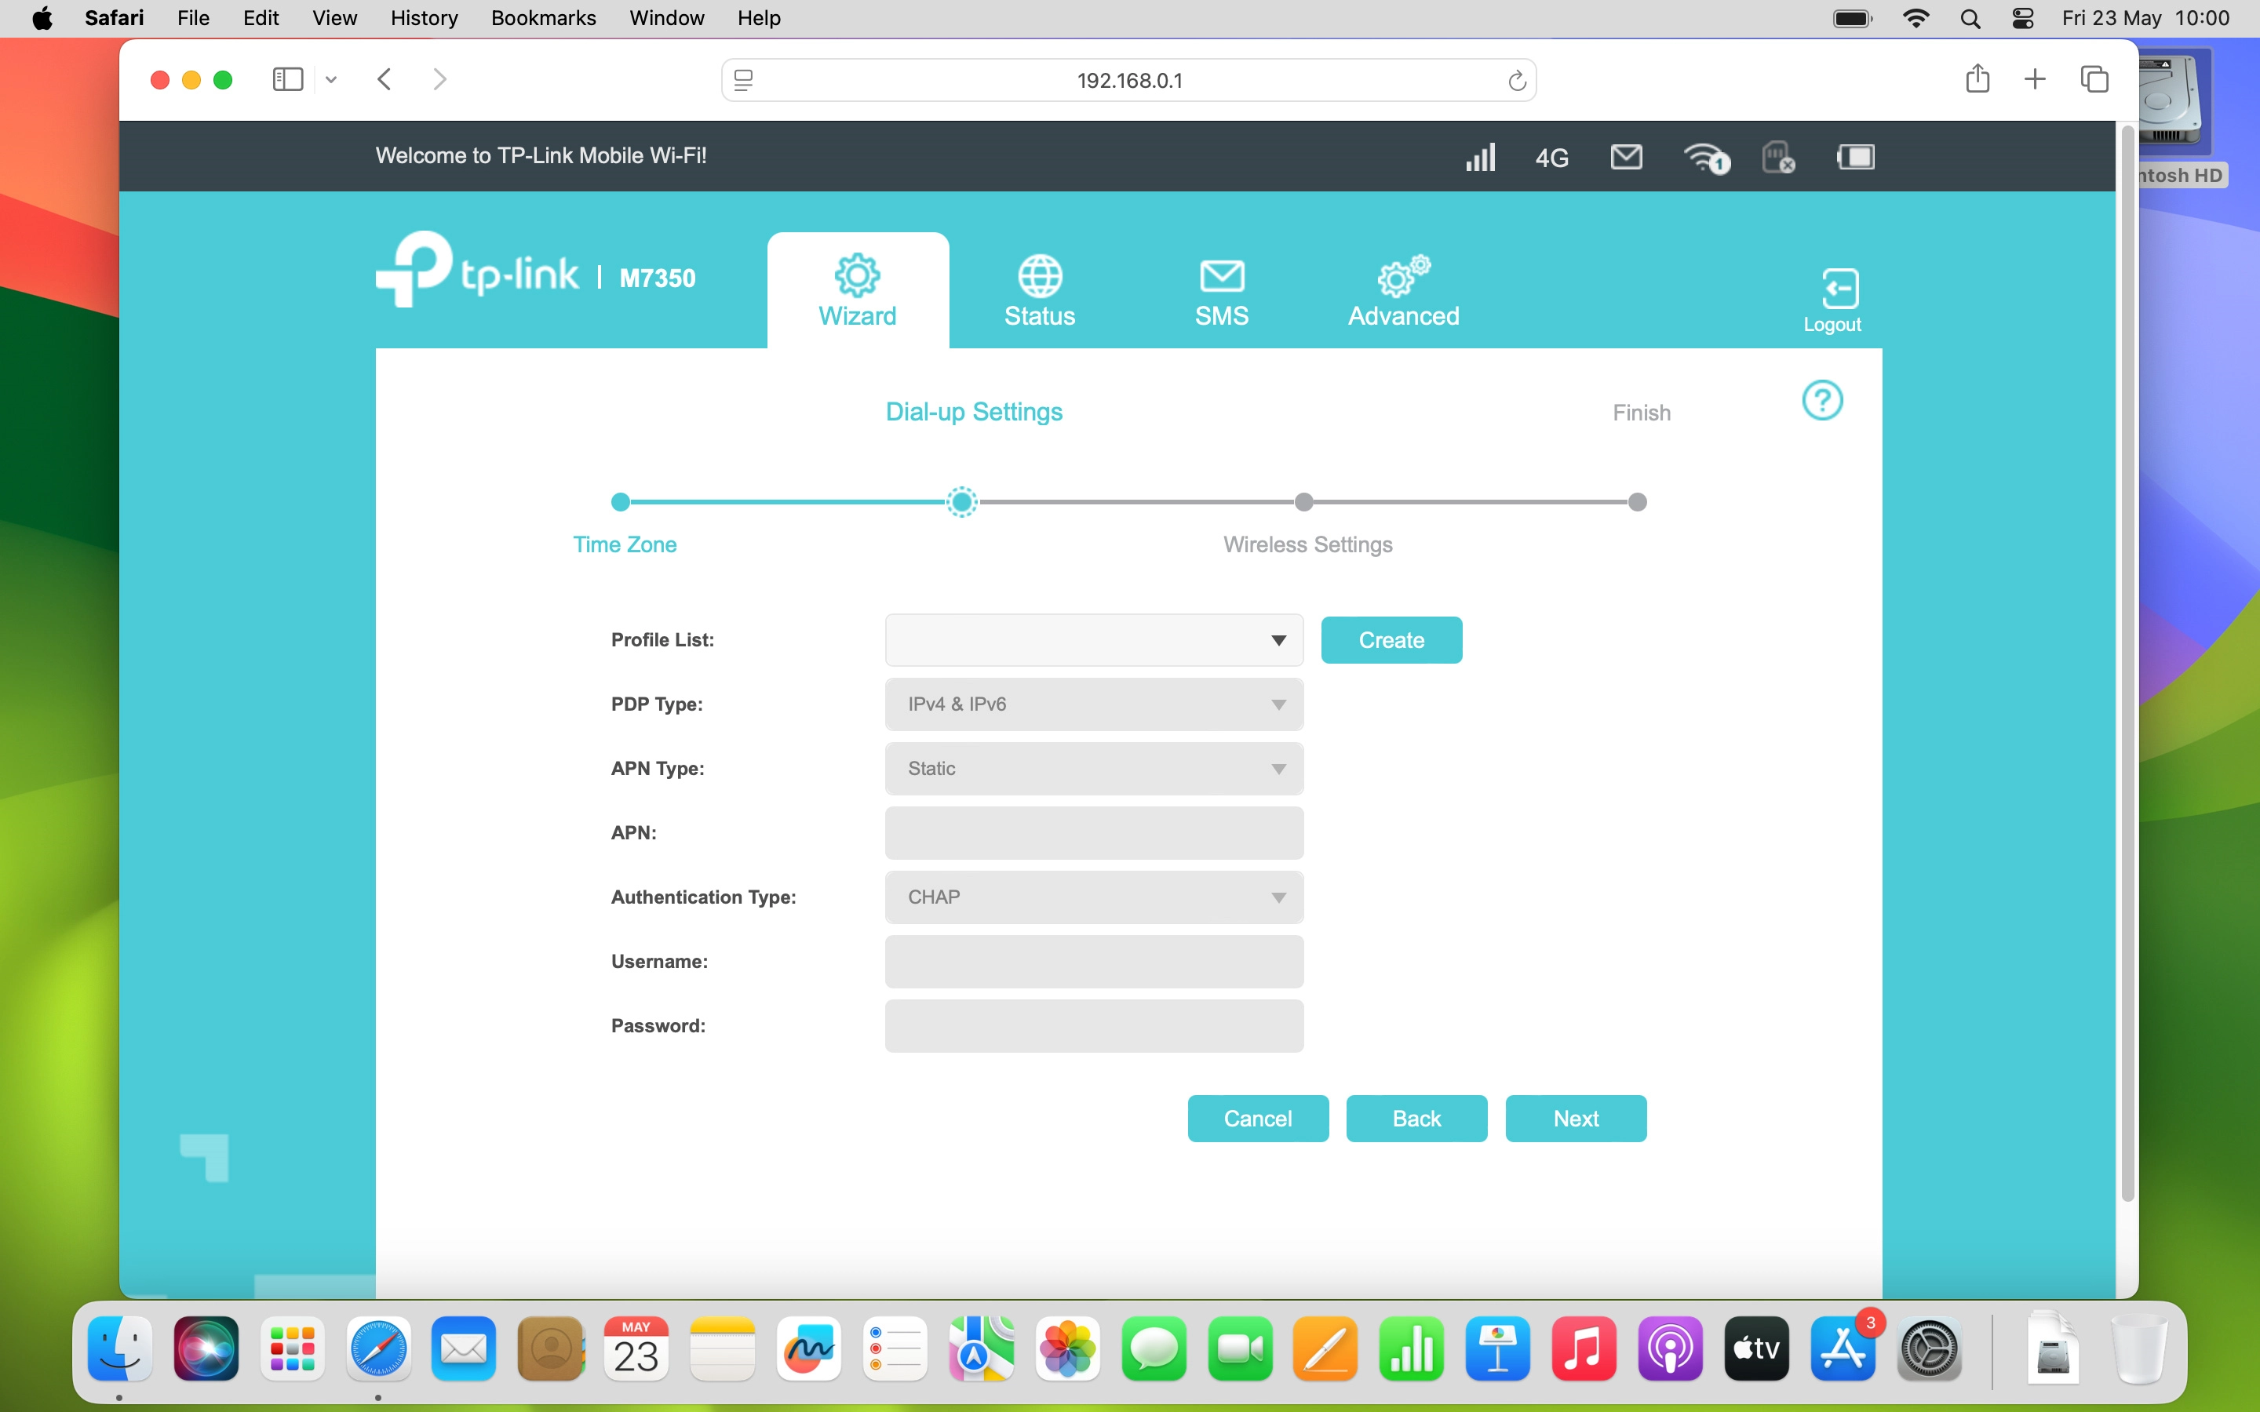Reload the page using the refresh icon
The image size is (2260, 1412).
tap(1517, 82)
